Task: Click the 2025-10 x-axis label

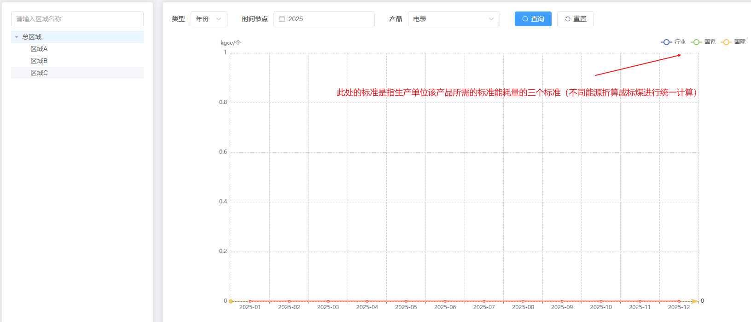Action: tap(601, 307)
